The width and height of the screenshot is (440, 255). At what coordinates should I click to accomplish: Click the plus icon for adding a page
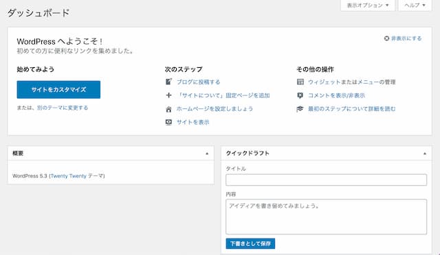pos(168,95)
